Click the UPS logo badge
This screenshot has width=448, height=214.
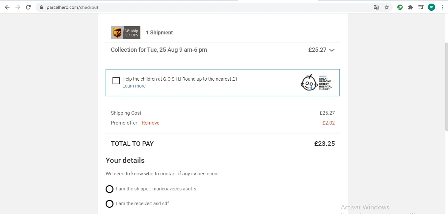(125, 33)
